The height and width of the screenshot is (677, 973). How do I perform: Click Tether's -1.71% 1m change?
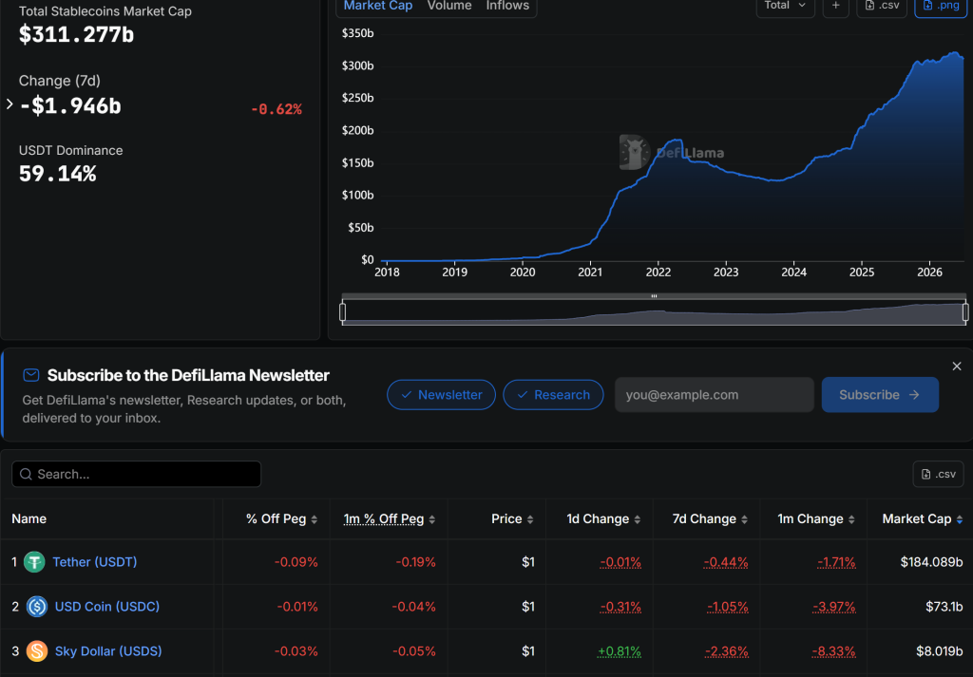tap(836, 562)
